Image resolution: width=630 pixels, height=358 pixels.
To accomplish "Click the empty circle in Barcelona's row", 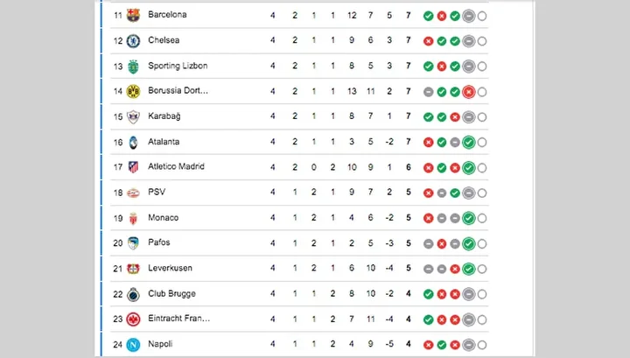I will coord(482,16).
